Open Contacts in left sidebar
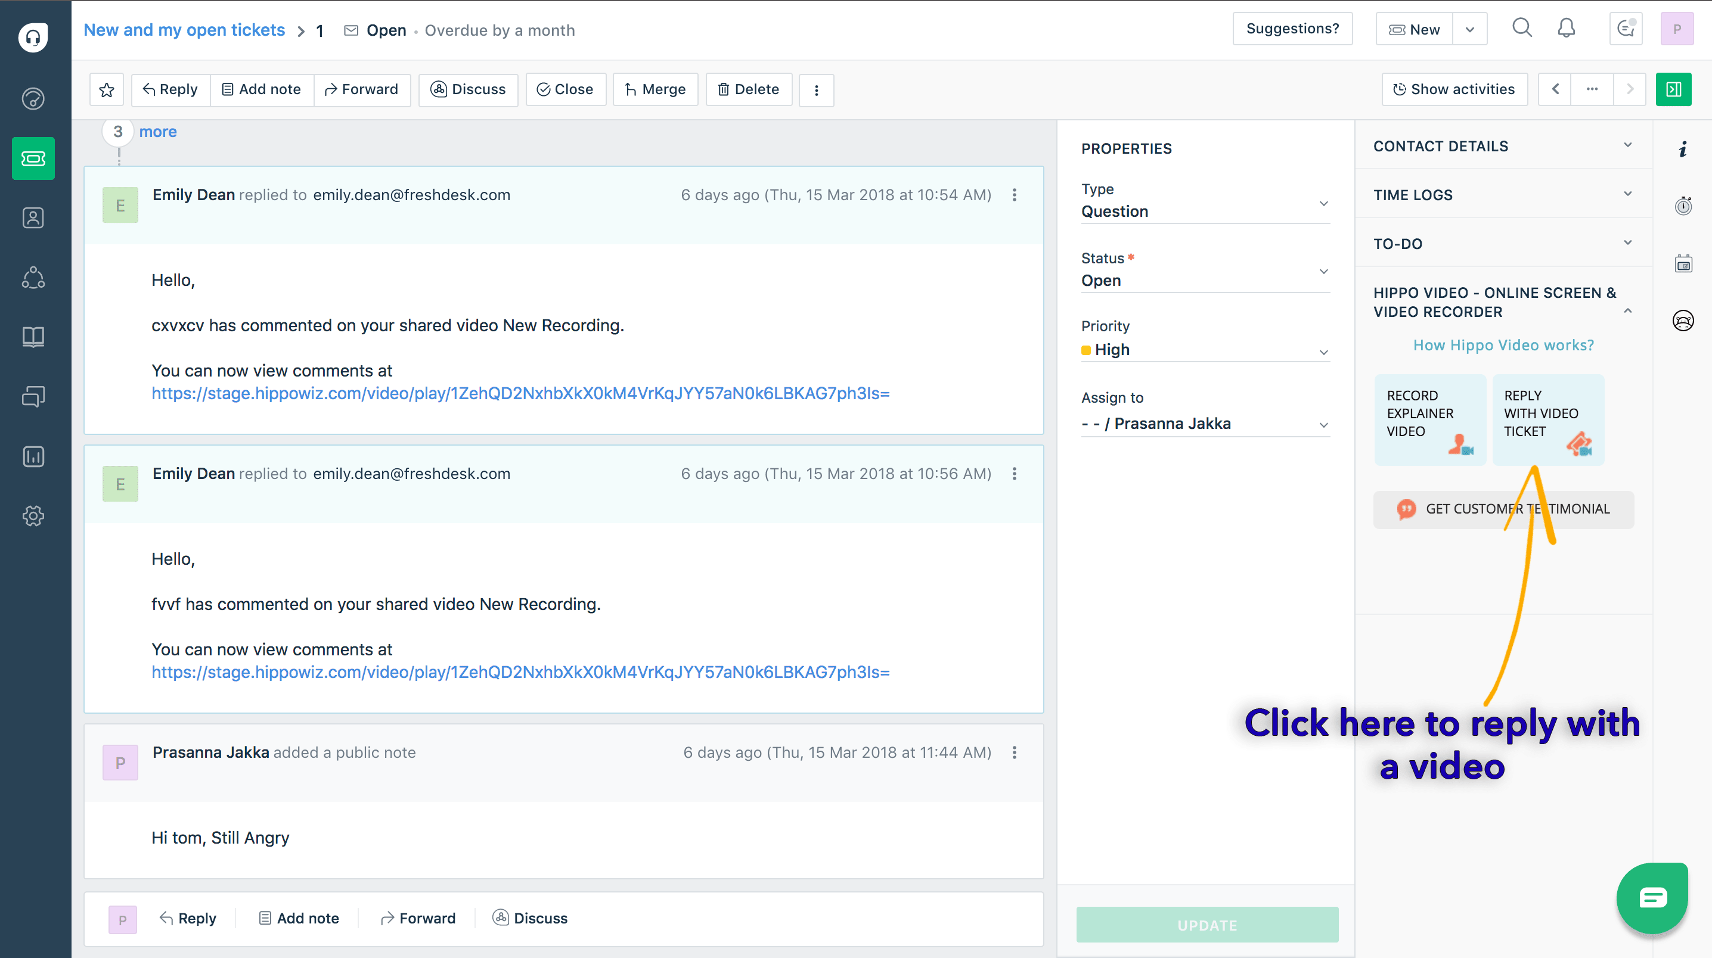This screenshot has width=1712, height=958. (33, 218)
